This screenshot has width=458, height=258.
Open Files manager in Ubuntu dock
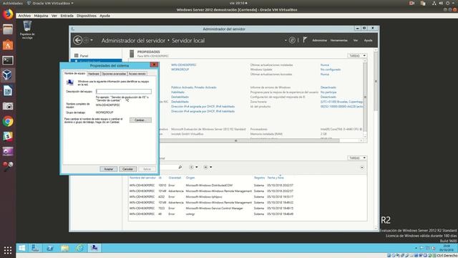[x=8, y=29]
